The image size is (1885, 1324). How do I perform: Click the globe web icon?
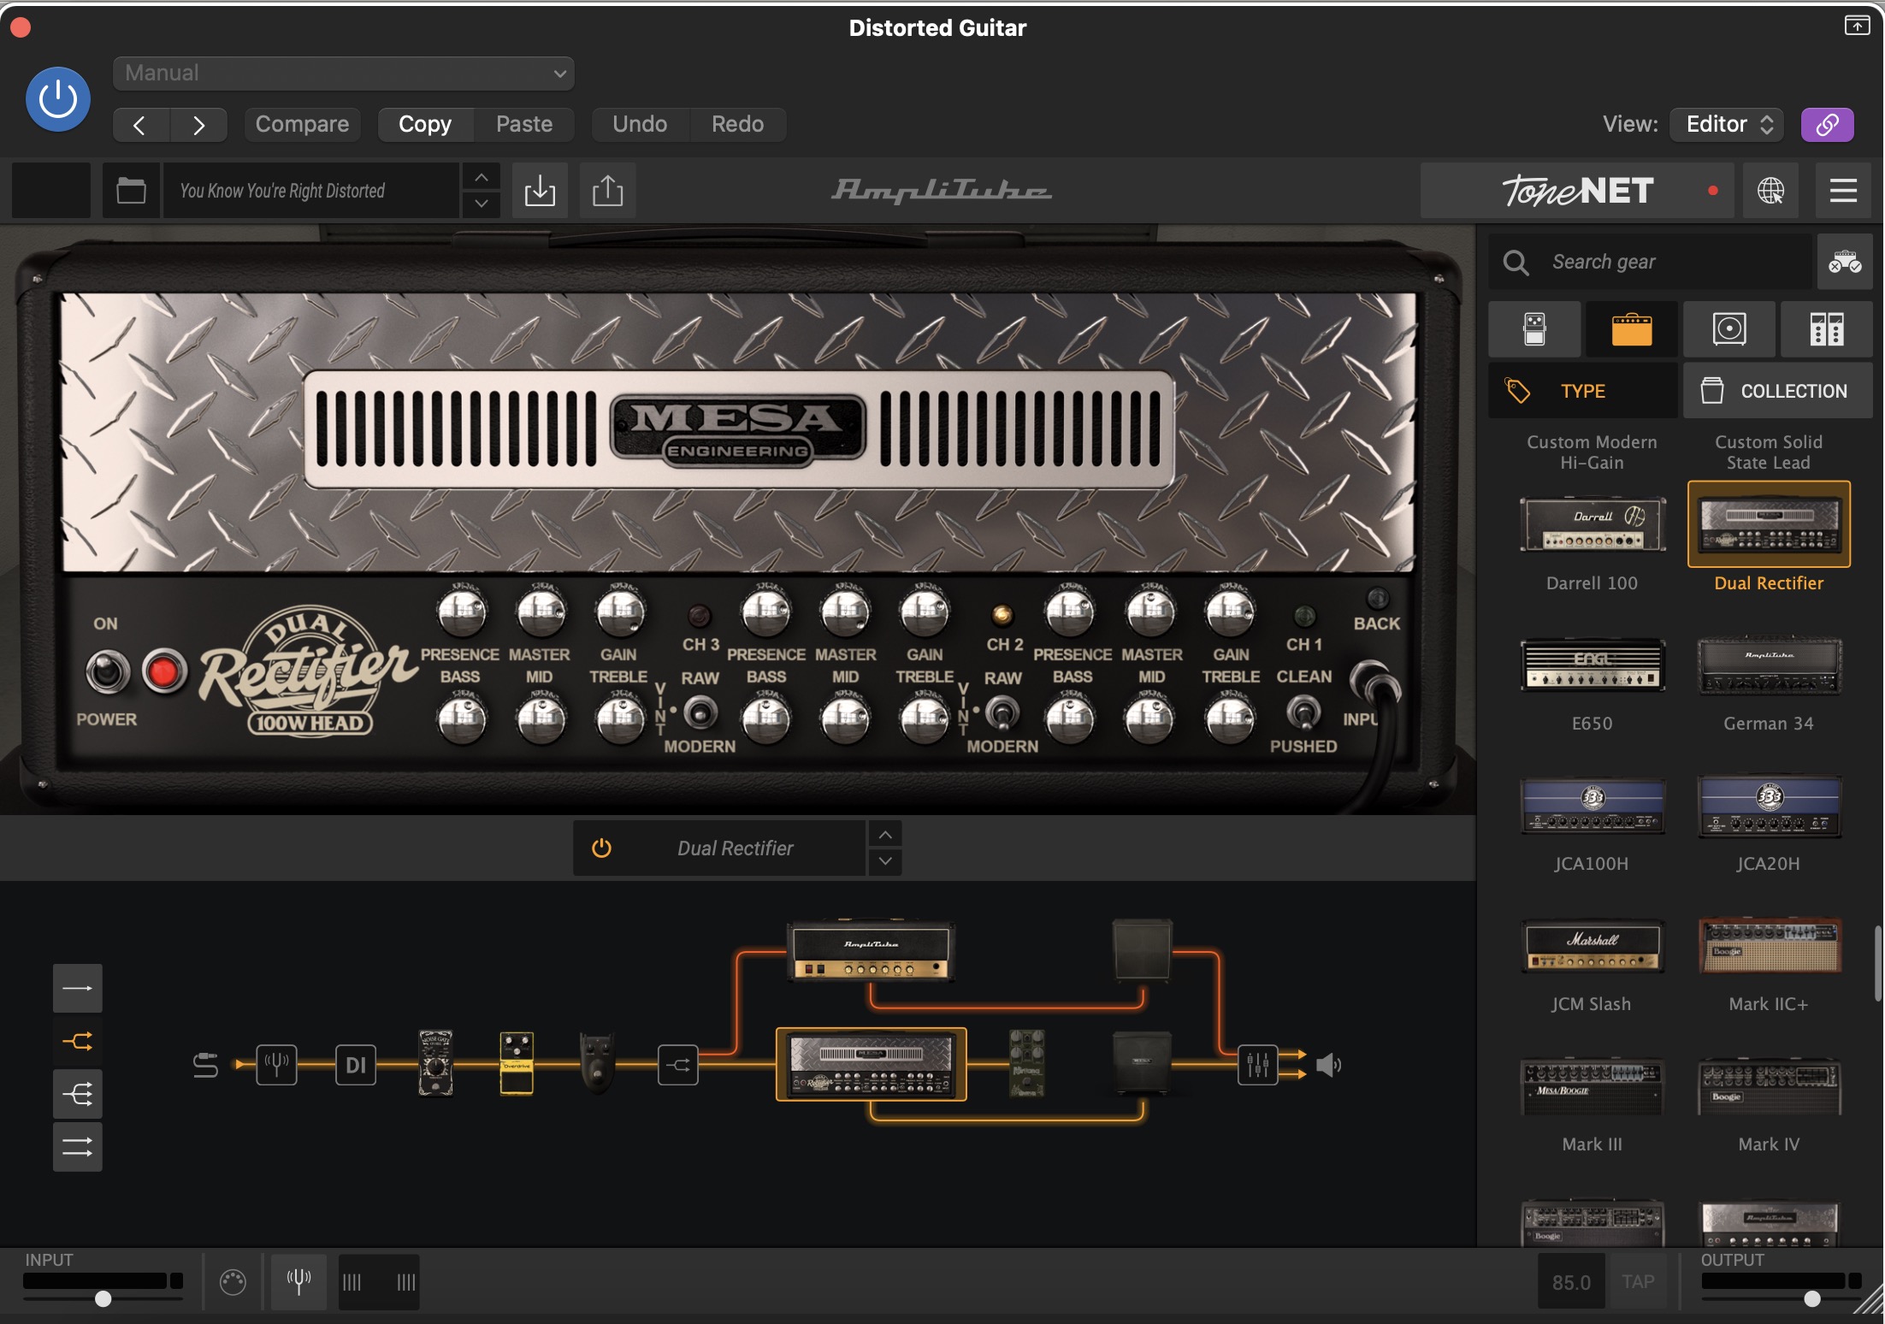click(x=1770, y=190)
